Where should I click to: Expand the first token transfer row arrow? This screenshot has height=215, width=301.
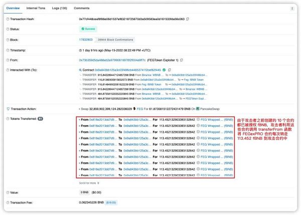(78, 120)
